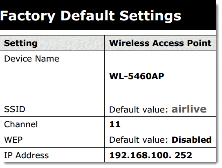This screenshot has height=168, width=222.
Task: Click the word Point in the column header
Action: click(x=199, y=43)
